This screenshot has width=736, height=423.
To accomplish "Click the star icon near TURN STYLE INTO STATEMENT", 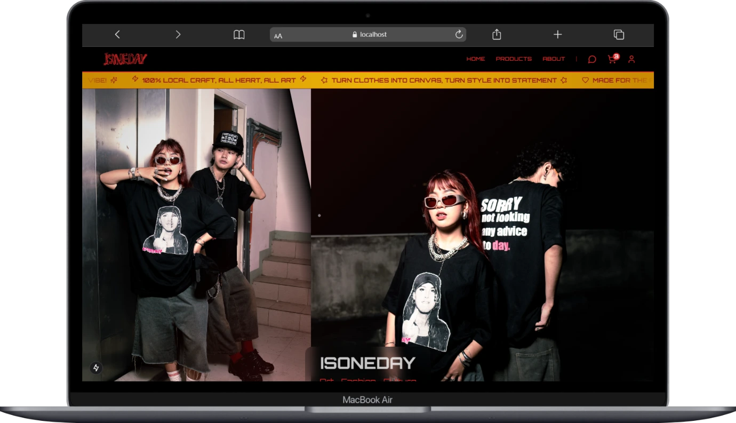I will pyautogui.click(x=564, y=80).
